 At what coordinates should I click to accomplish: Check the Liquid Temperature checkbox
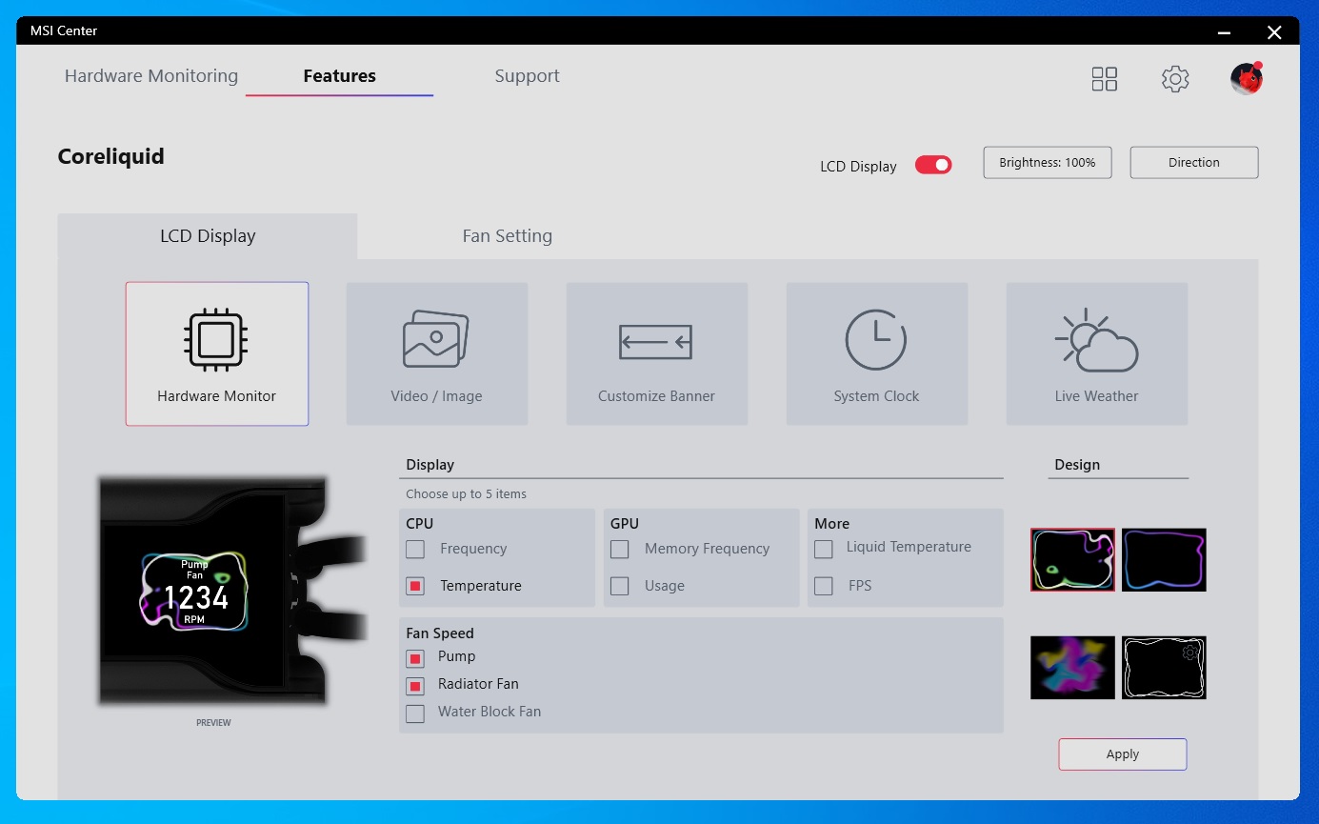click(x=824, y=549)
